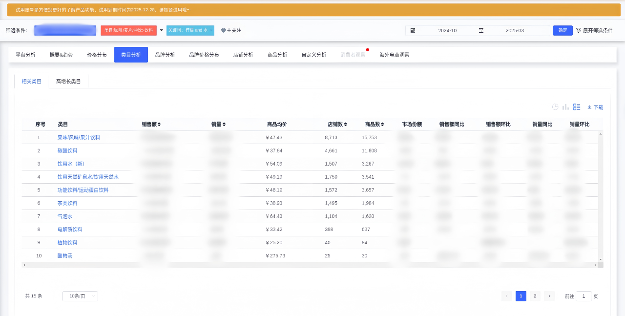Screen dimensions: 625x316
Task: Open the 商品分析 tab
Action: click(x=277, y=55)
